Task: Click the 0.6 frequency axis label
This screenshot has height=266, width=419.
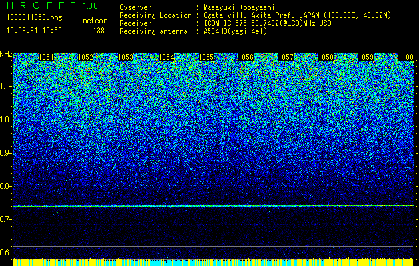Action: (6, 253)
